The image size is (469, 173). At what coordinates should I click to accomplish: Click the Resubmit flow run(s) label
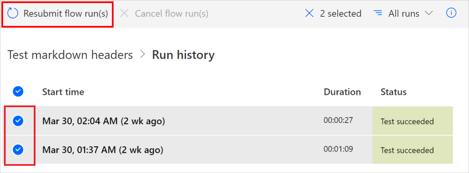pyautogui.click(x=65, y=14)
